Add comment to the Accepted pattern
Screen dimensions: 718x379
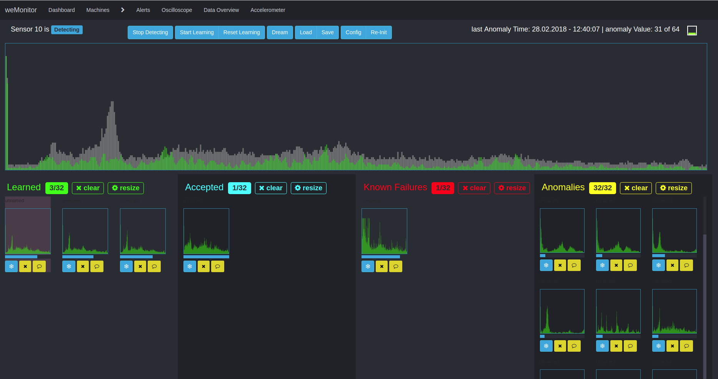pos(218,266)
